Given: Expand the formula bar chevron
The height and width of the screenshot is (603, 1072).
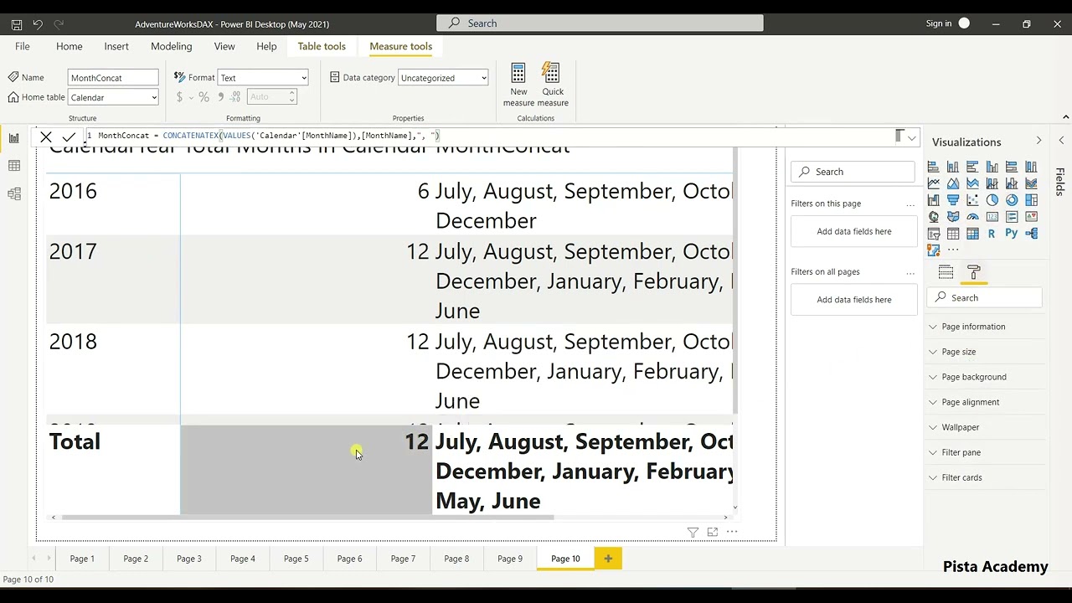Looking at the screenshot, I should click(912, 137).
